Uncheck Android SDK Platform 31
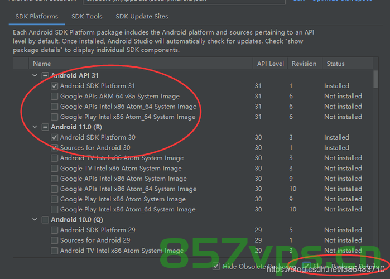The height and width of the screenshot is (279, 390). (x=55, y=86)
